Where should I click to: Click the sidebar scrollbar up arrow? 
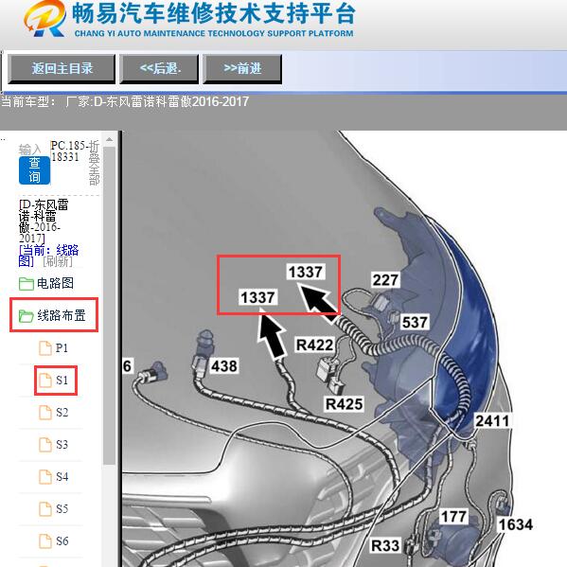109,139
